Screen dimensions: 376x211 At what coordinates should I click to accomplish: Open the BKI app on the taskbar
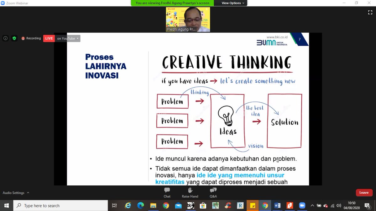(191, 205)
